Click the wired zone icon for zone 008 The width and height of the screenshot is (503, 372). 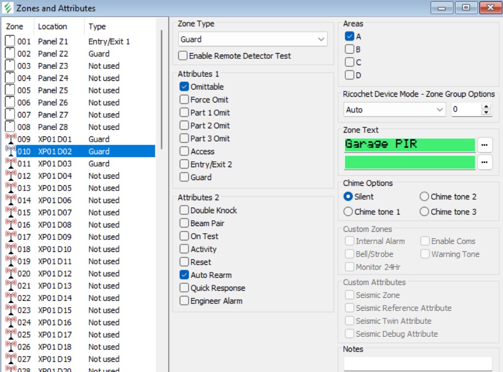click(10, 127)
